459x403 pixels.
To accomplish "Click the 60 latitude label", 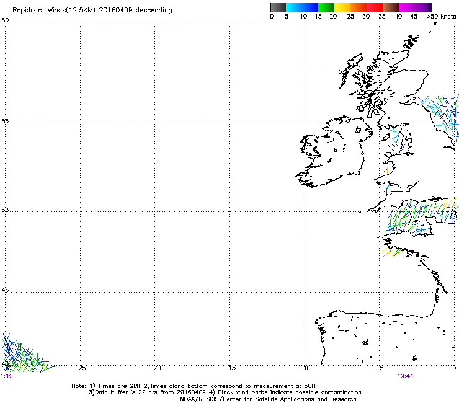I will click(5, 20).
